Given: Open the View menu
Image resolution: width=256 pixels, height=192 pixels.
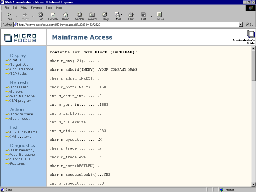Looking at the screenshot, I should click(24, 8).
